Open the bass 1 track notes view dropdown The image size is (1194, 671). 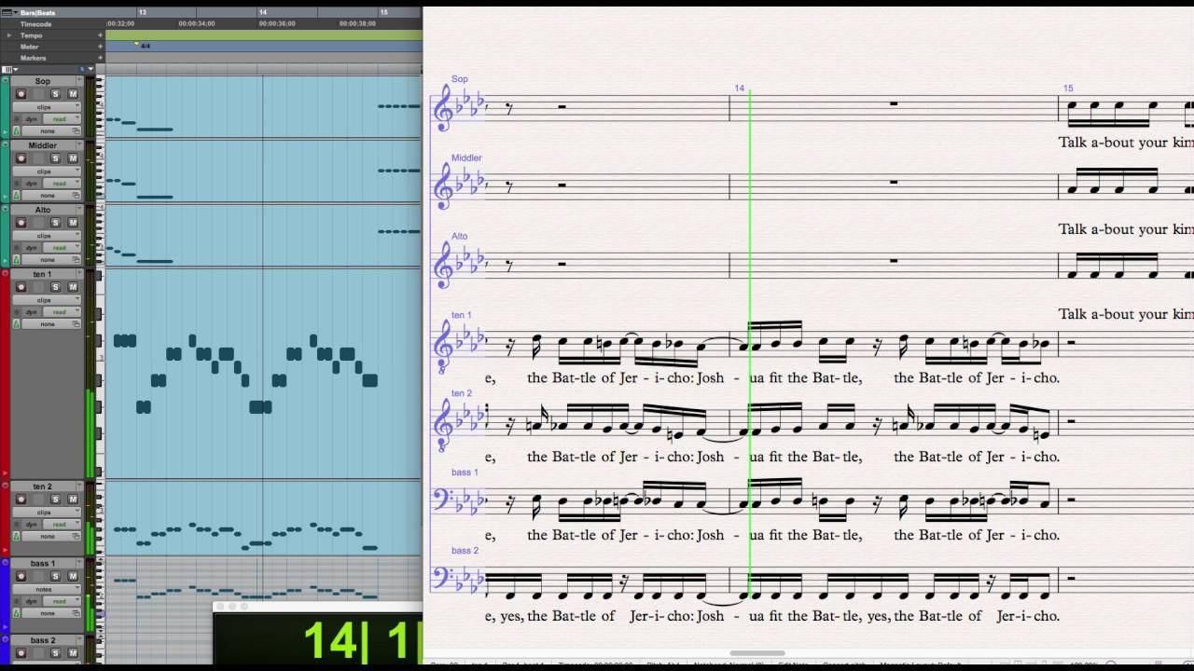(47, 589)
